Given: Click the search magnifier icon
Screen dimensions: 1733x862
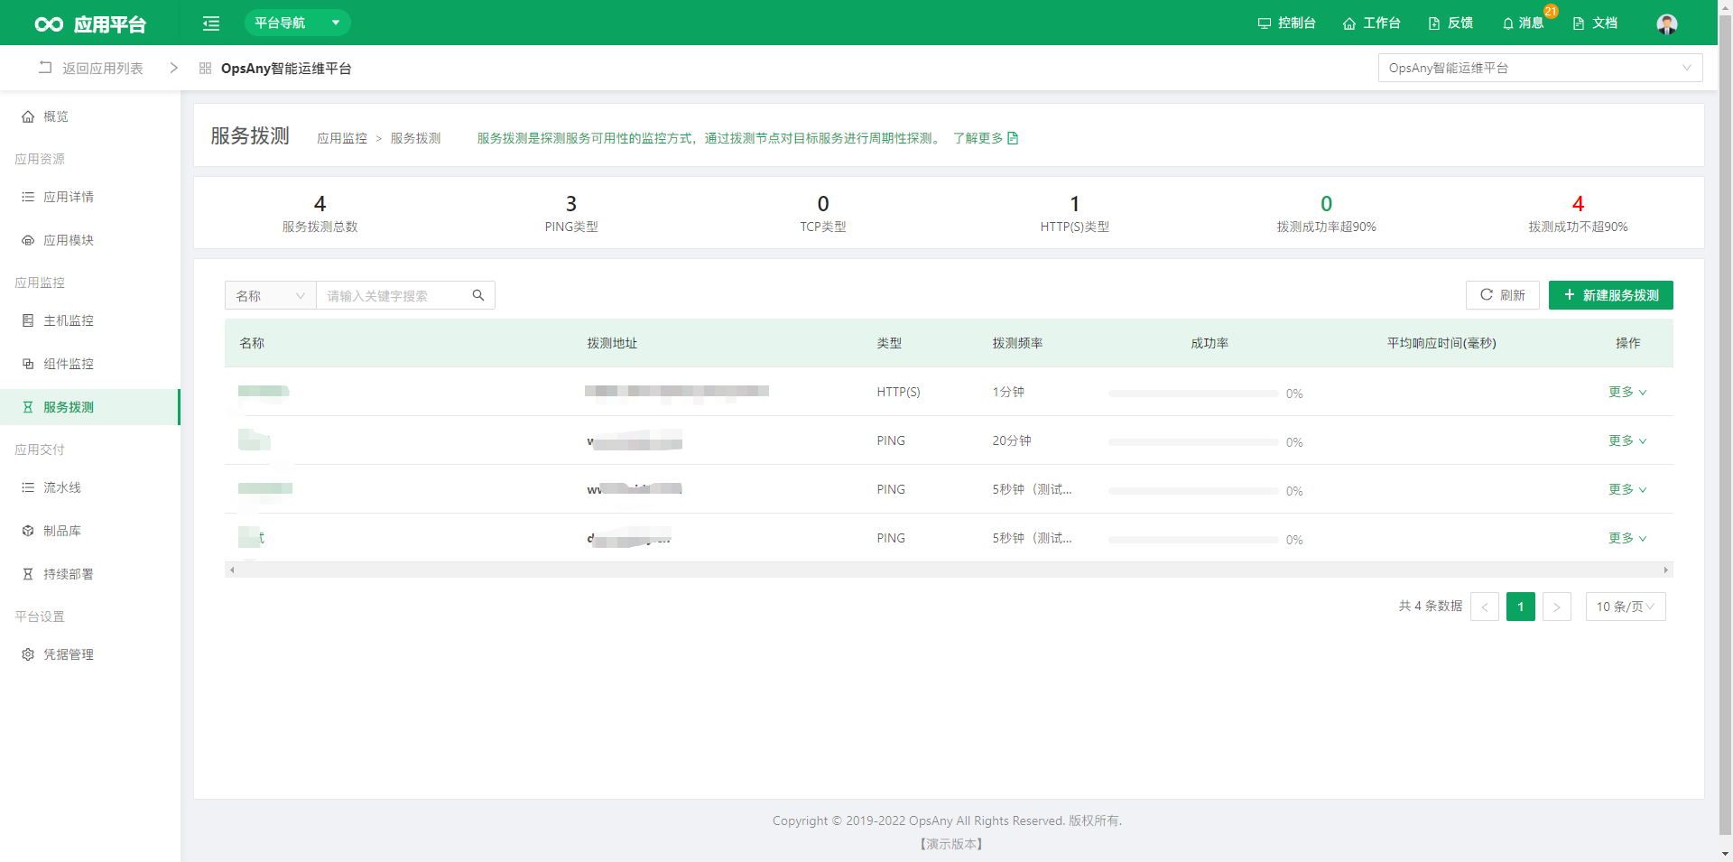Looking at the screenshot, I should tap(478, 295).
